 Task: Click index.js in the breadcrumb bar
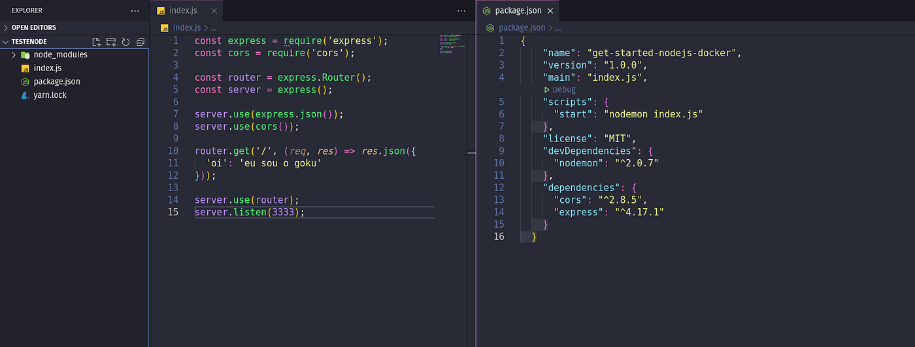tap(187, 27)
